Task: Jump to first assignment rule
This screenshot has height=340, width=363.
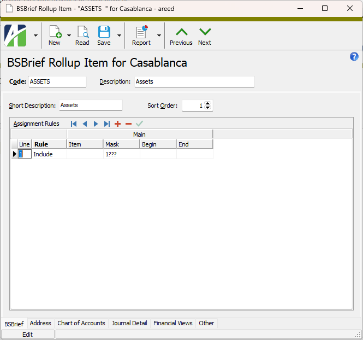Action: coord(74,124)
